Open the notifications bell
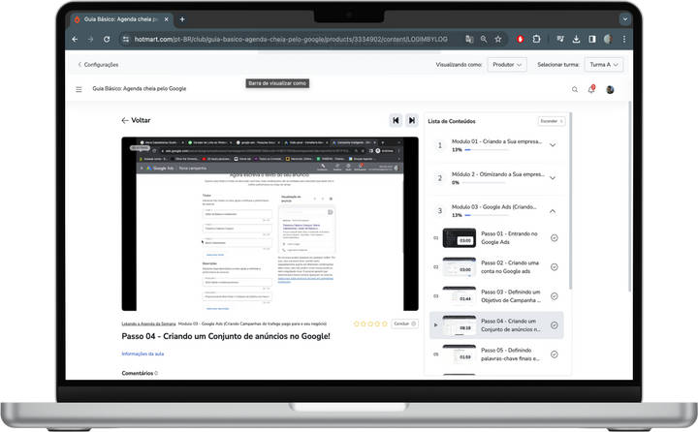The image size is (698, 432). (591, 89)
